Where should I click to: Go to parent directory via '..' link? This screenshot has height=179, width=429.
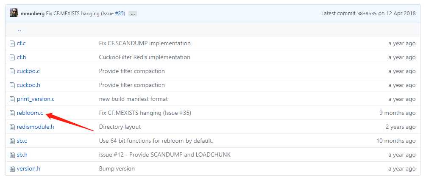coord(19,30)
